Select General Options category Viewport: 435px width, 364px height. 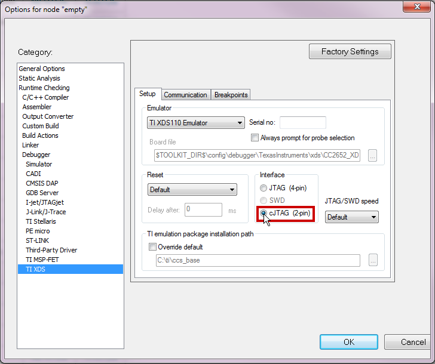(x=42, y=69)
